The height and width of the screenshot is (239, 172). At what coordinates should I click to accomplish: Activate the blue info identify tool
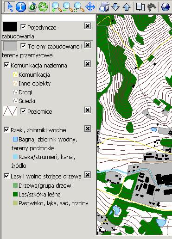point(21,7)
